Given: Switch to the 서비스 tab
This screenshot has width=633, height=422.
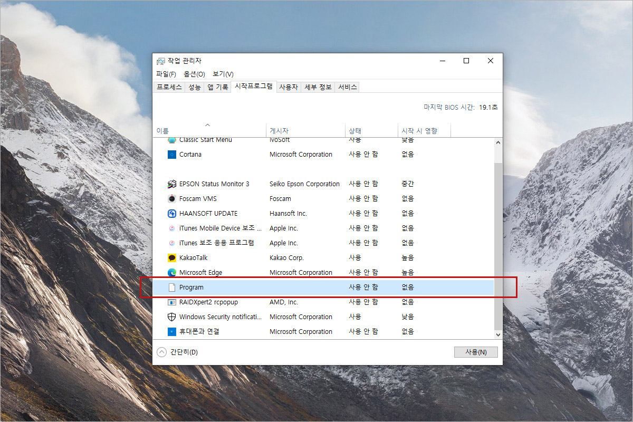Looking at the screenshot, I should tap(347, 87).
